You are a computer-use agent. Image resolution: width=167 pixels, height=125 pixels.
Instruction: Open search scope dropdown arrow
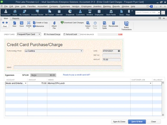[159, 13]
